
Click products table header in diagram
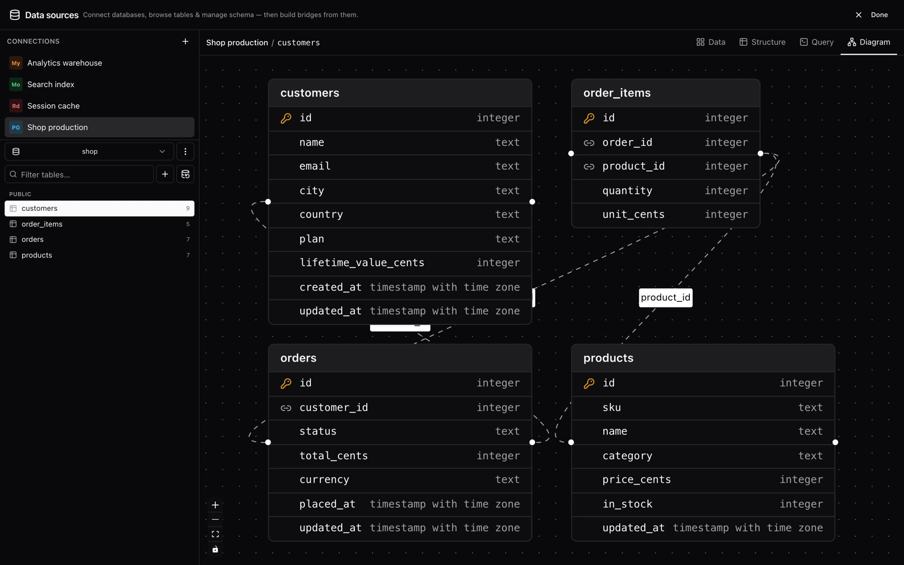703,358
